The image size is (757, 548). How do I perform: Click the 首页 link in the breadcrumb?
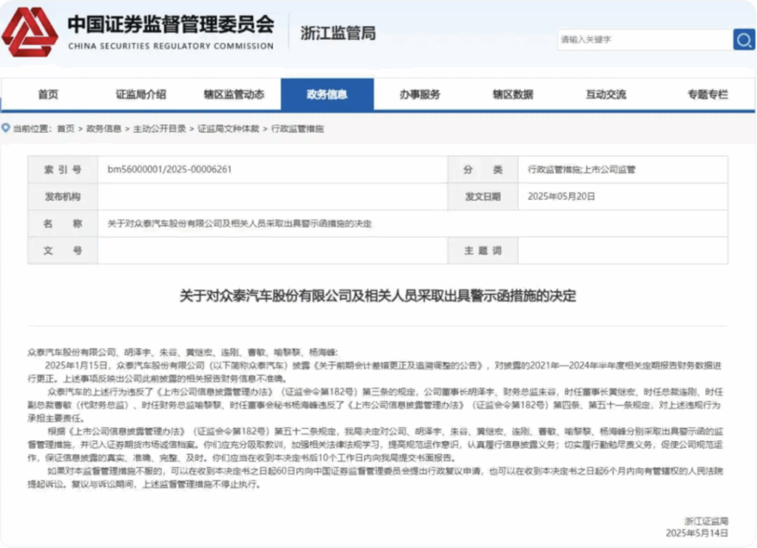(66, 129)
